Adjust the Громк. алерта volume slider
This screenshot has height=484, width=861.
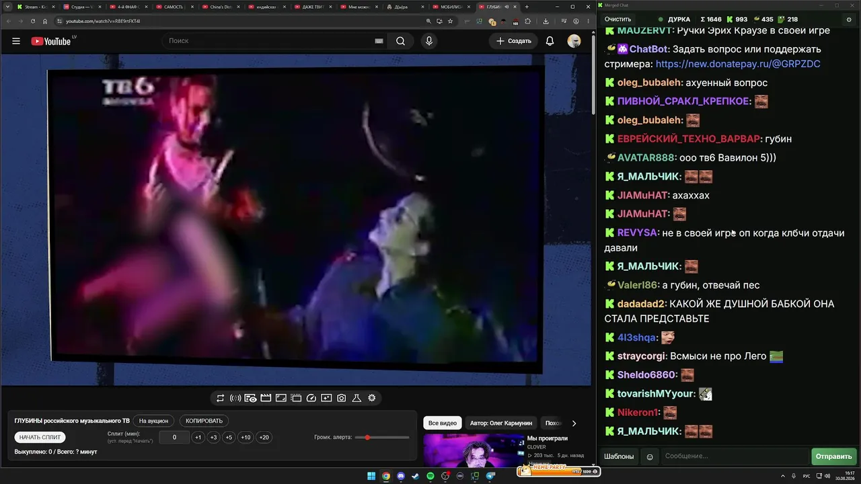[x=382, y=438]
